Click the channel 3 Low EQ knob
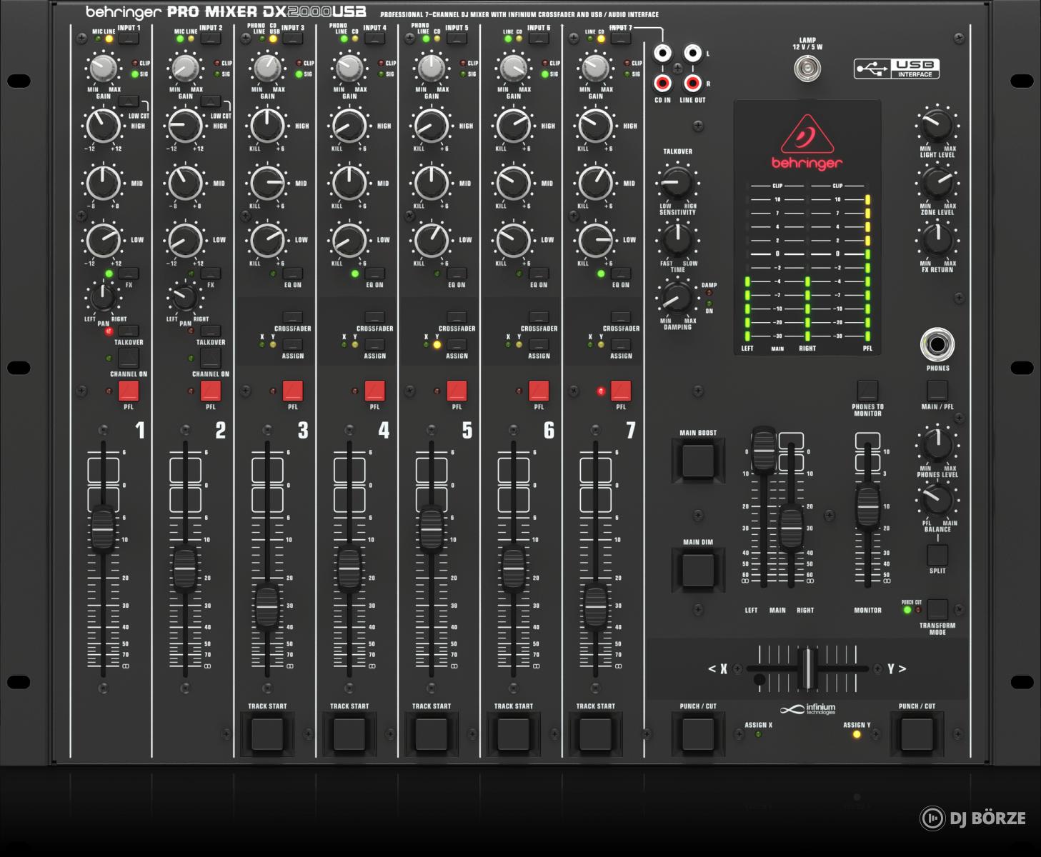 coord(267,240)
